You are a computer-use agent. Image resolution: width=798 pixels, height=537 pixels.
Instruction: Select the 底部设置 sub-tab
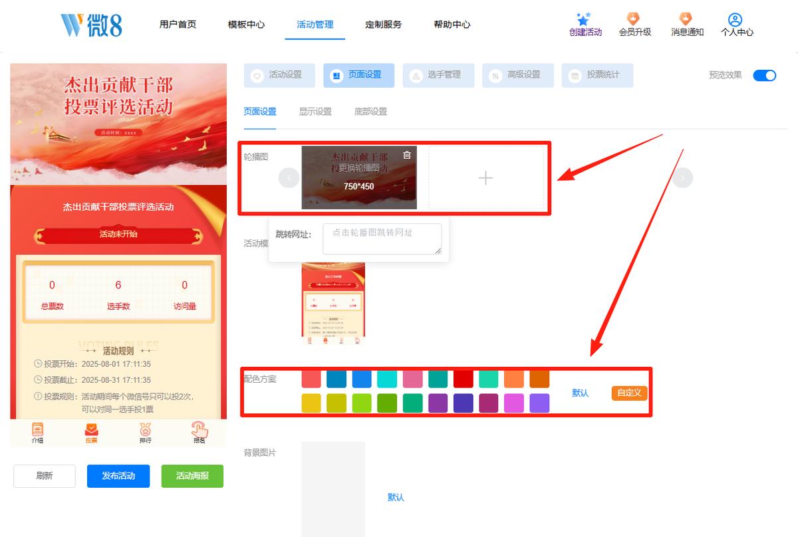pyautogui.click(x=370, y=112)
